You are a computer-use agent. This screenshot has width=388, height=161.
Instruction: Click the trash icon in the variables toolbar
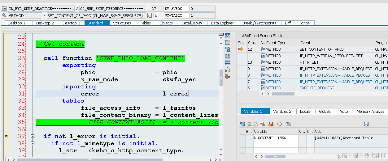click(x=243, y=124)
